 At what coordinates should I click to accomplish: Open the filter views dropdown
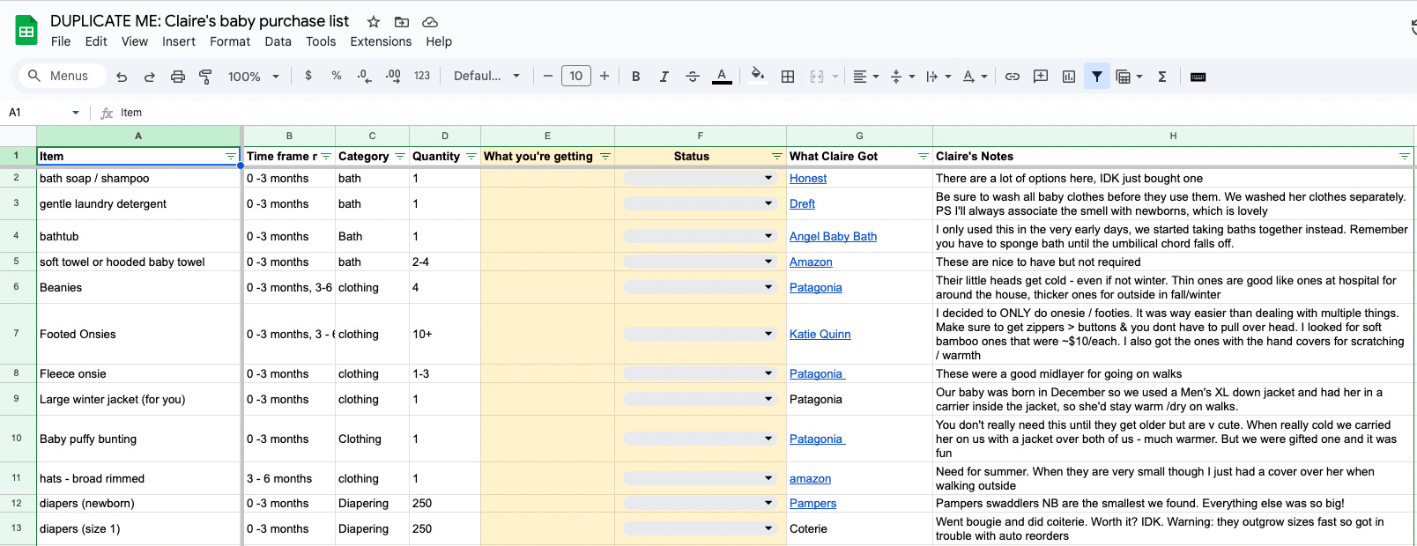coord(1129,77)
